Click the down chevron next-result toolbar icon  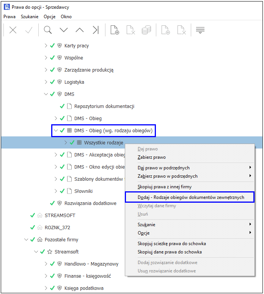click(x=64, y=30)
